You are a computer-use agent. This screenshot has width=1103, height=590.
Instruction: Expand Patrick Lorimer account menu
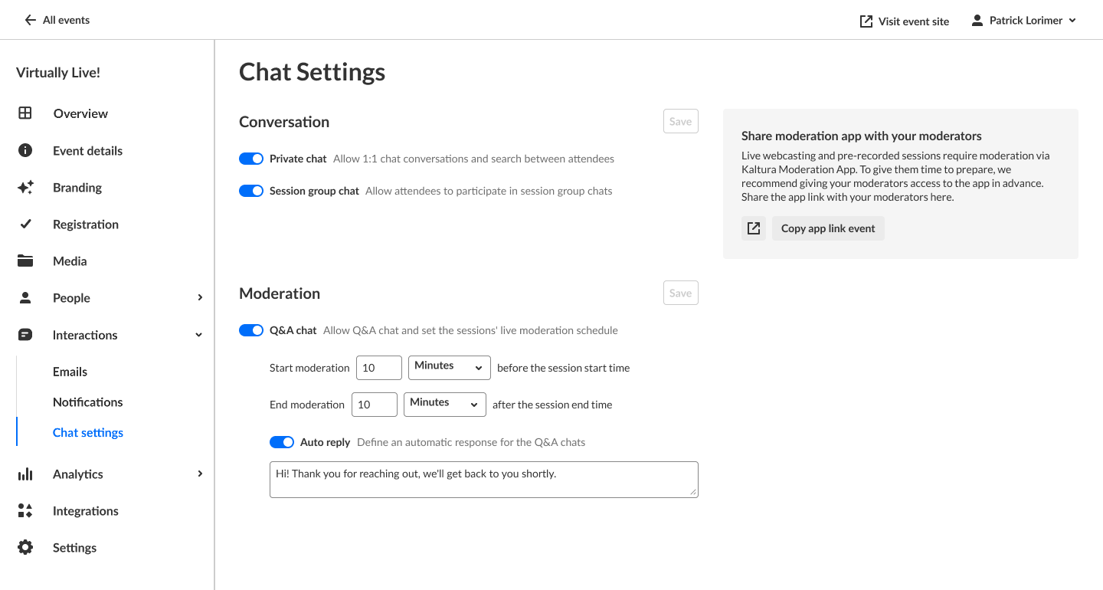click(1024, 21)
